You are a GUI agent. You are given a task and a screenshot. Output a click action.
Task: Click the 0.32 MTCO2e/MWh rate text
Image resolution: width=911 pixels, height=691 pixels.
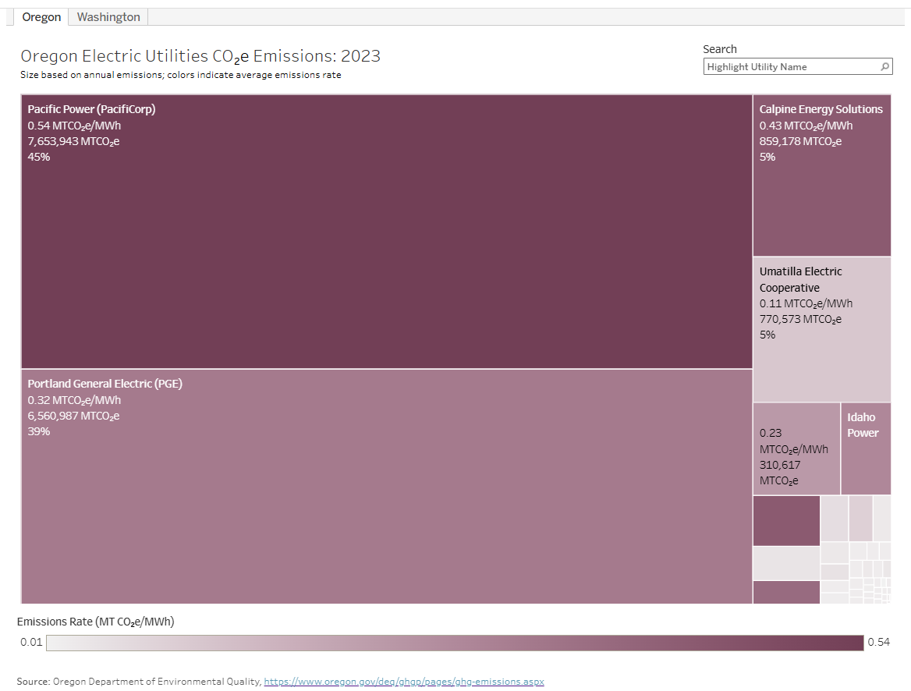click(x=74, y=400)
